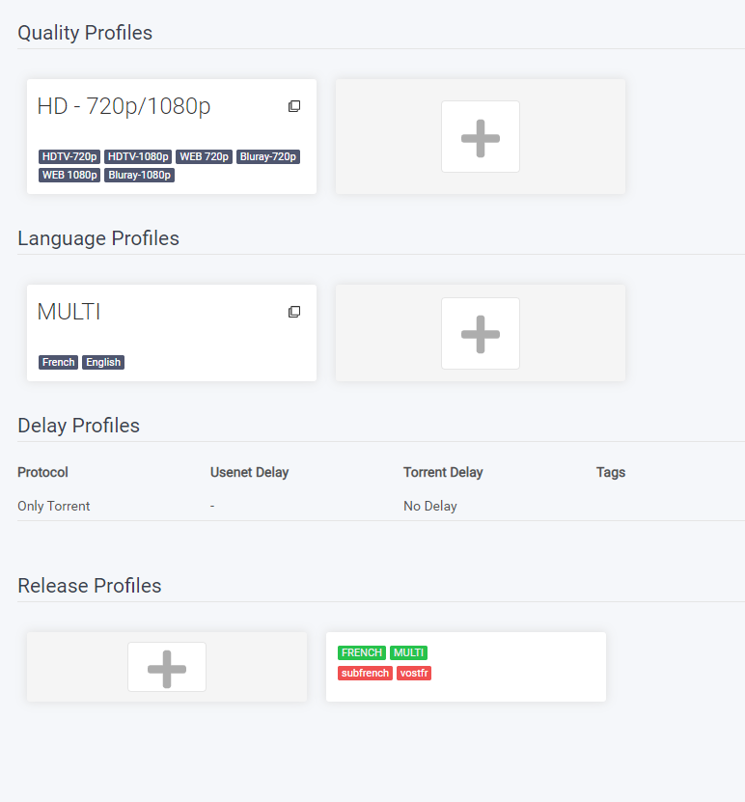Clone the MULTI language profile

[294, 312]
